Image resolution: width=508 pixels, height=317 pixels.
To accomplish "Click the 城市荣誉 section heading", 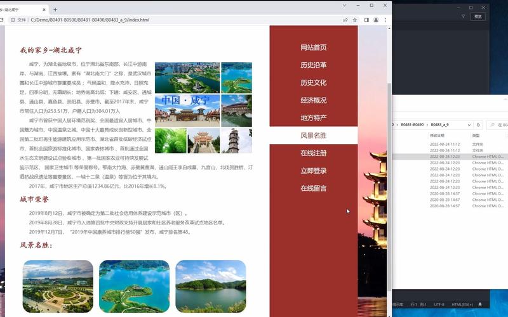I will 34,199.
